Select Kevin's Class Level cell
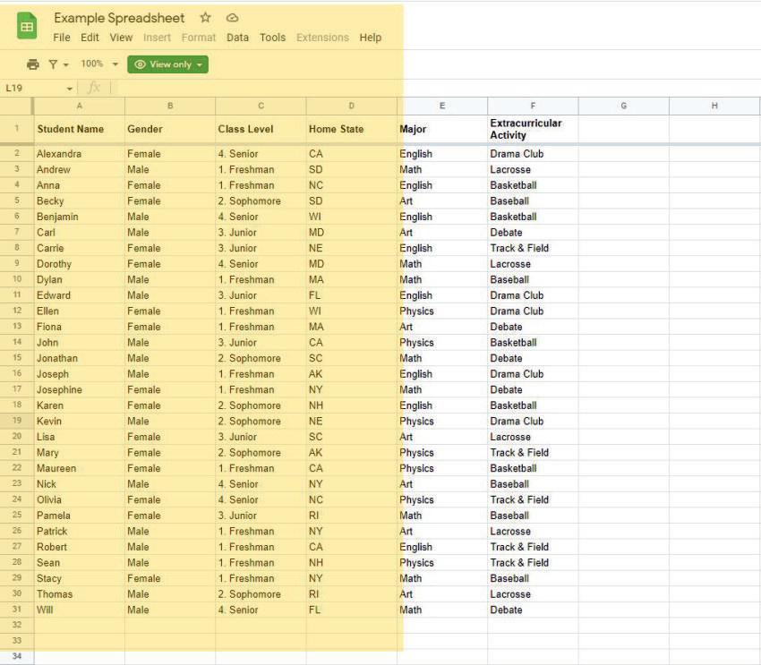Viewport: 761px width, 665px height. (261, 421)
